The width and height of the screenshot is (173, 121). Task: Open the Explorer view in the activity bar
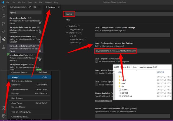click(x=4, y=8)
